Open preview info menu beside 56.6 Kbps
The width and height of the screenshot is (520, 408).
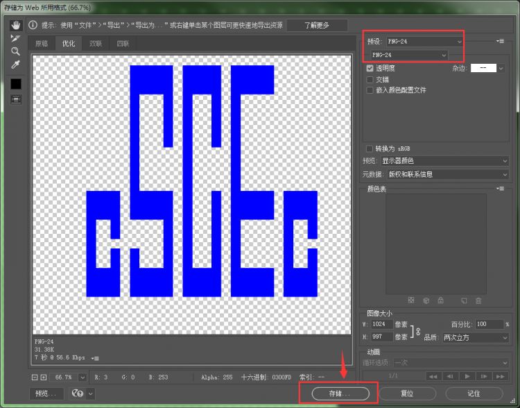(x=95, y=359)
